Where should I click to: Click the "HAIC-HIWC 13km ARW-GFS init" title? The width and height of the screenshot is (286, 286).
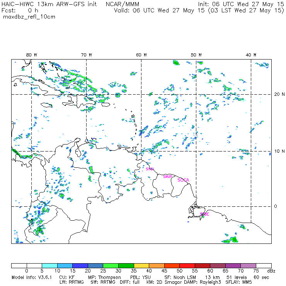(49, 4)
